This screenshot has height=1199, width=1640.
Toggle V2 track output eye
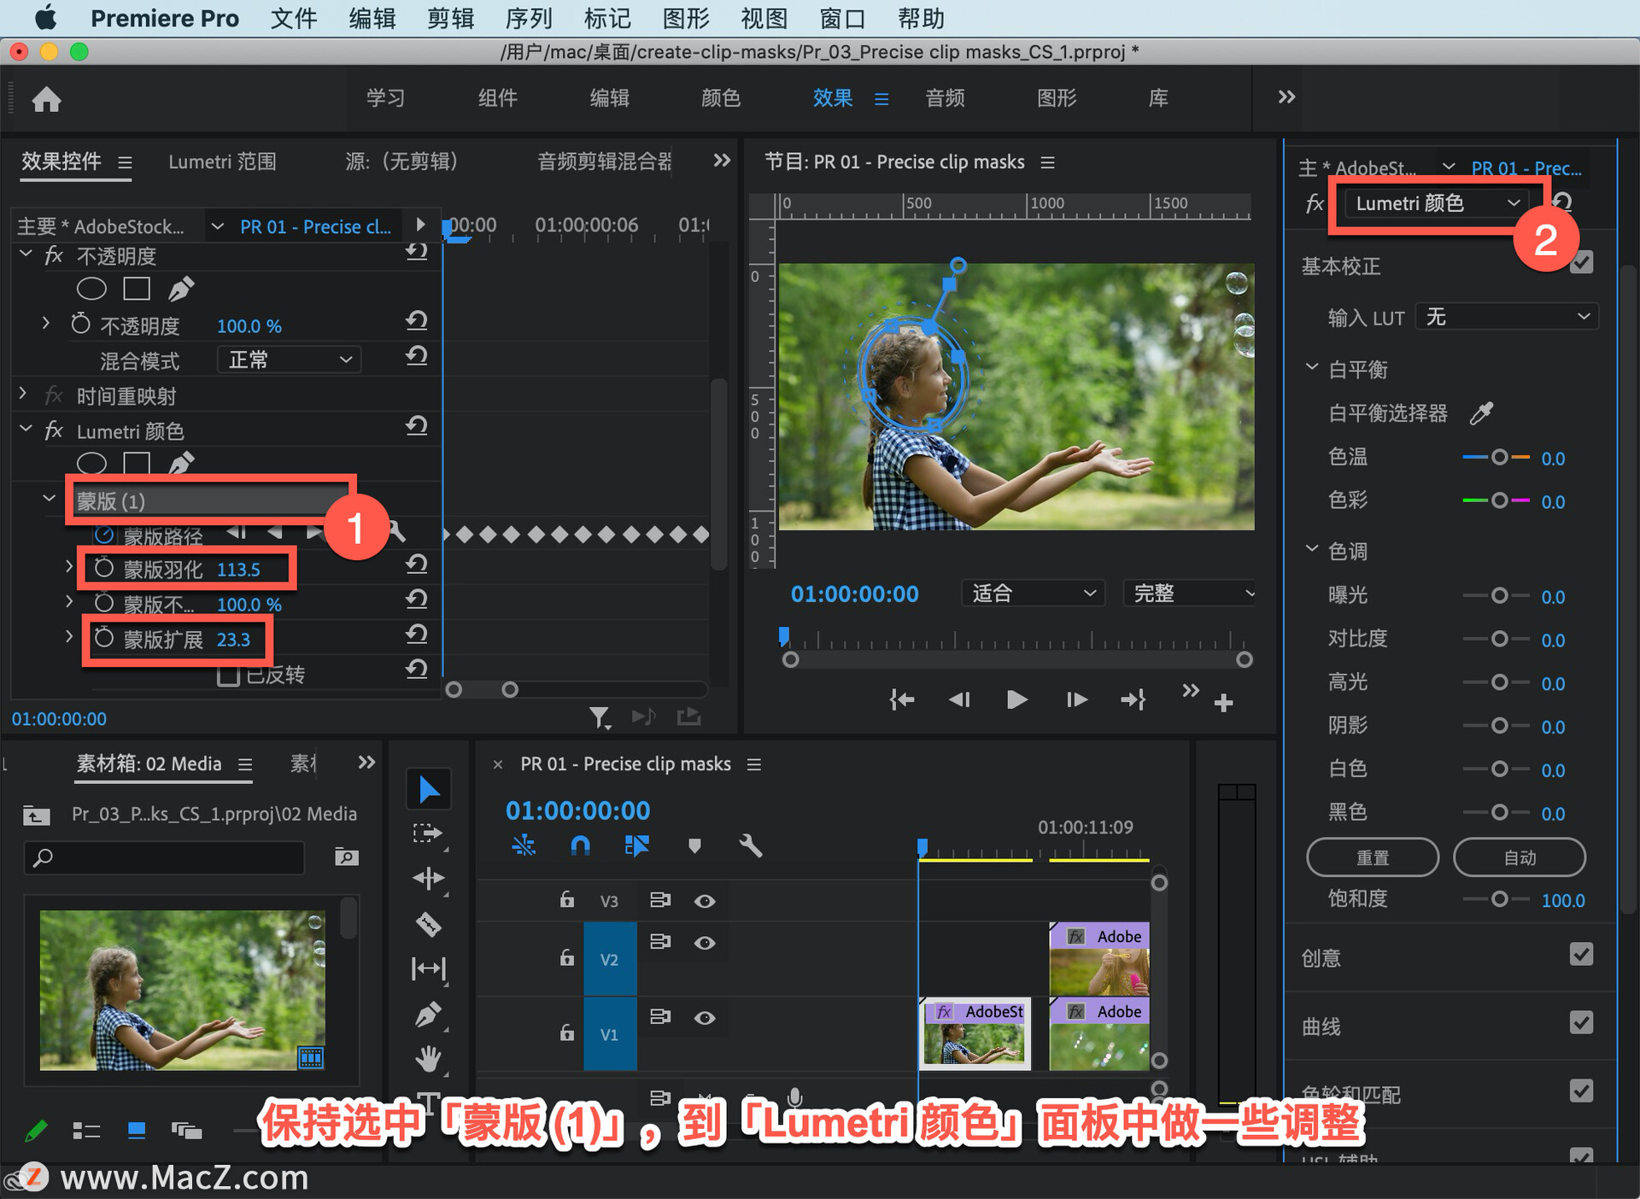pyautogui.click(x=705, y=943)
